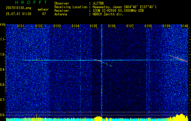Click the 0134 time marker
191x121 pixels.
[75, 26]
